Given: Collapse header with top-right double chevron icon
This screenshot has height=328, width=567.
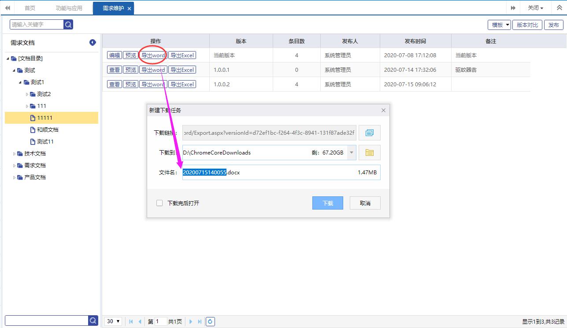Looking at the screenshot, I should (560, 8).
